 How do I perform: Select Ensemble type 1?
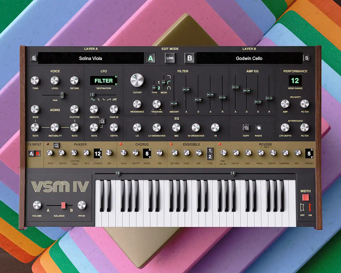tap(210, 151)
